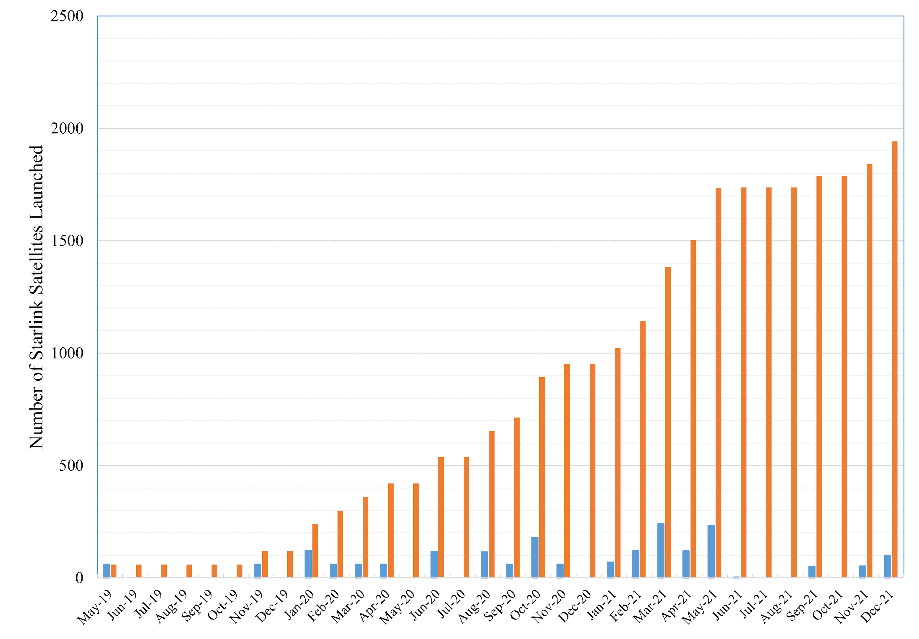Screen dimensions: 919x639
Task: Click the Jun-20 x-axis label
Action: coord(425,605)
